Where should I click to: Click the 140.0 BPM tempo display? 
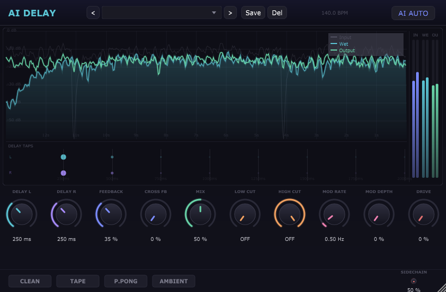tap(334, 13)
